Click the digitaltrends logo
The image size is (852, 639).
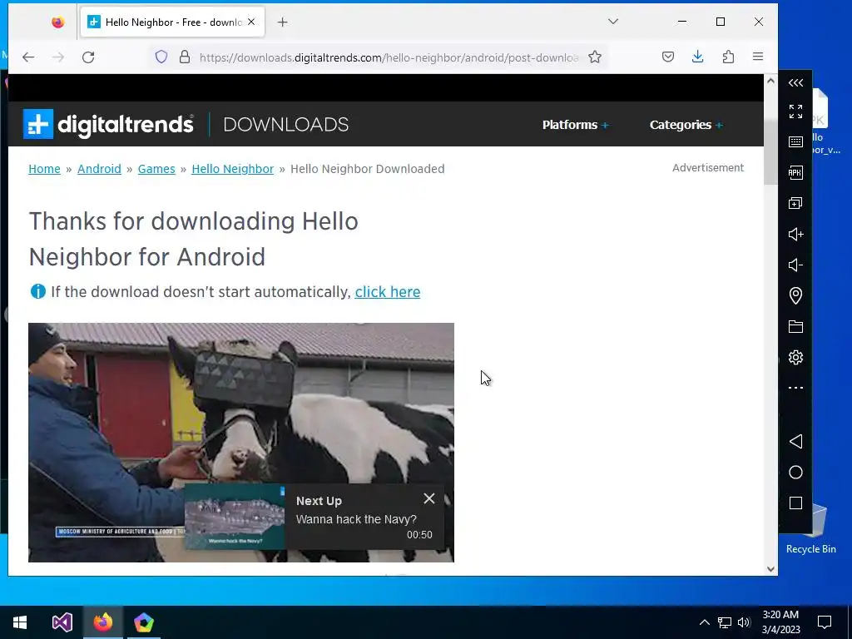108,125
